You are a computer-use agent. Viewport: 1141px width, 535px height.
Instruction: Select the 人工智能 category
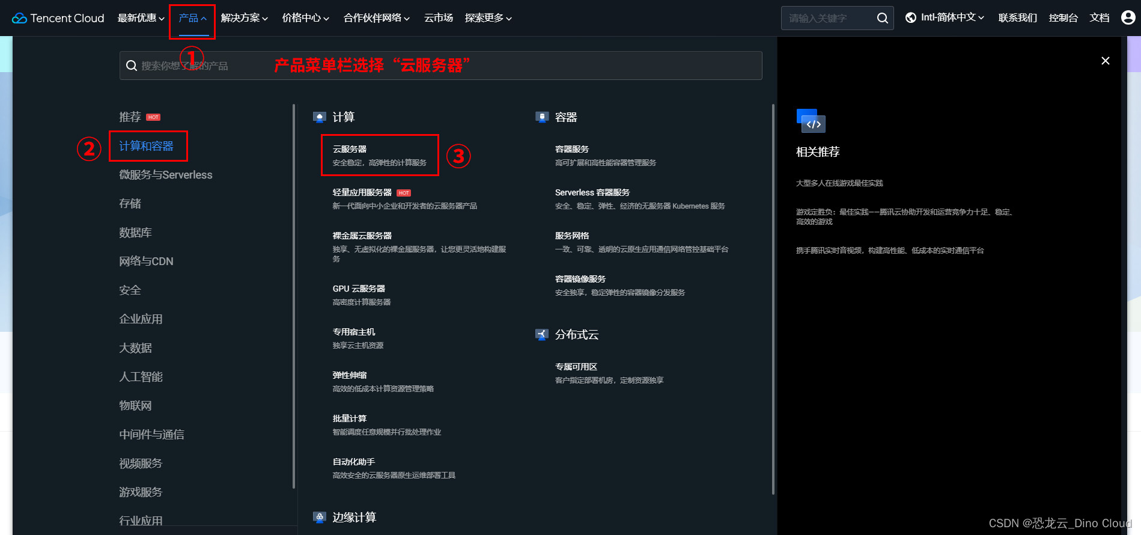pyautogui.click(x=141, y=377)
